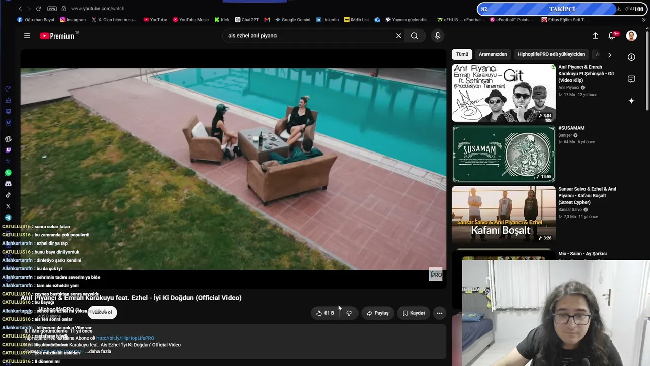Viewport: 650px width, 366px height.
Task: Open WhatsApp in the browser sidebar
Action: (x=8, y=173)
